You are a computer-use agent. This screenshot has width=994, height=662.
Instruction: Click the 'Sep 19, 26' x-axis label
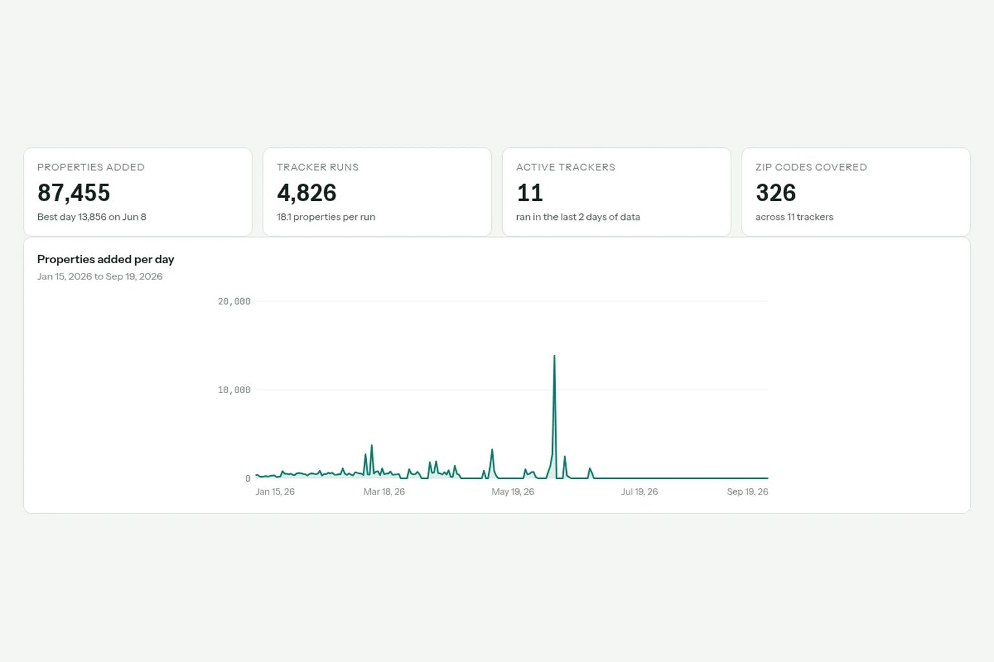pos(747,491)
